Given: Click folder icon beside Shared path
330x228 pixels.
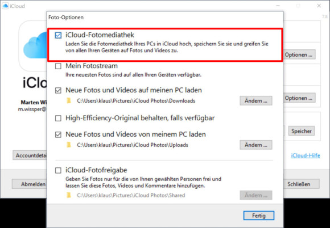Looking at the screenshot, I should click(69, 195).
